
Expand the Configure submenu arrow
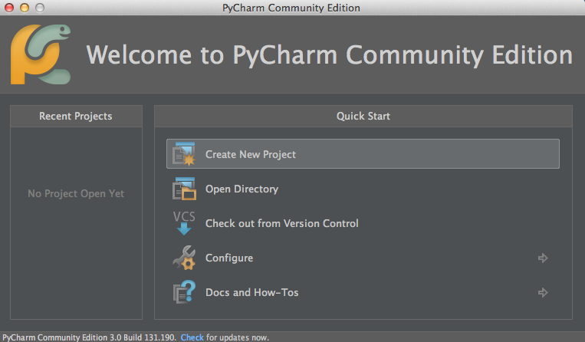coord(543,258)
